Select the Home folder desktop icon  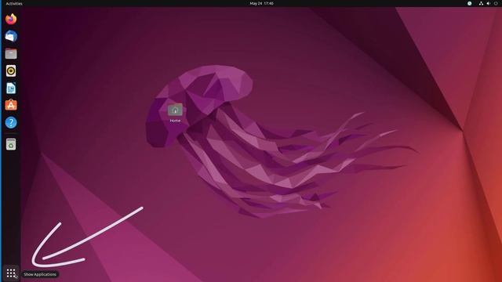175,110
